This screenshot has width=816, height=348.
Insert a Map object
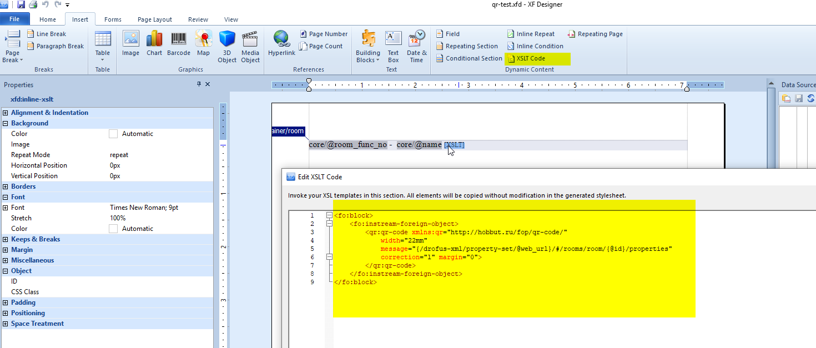pyautogui.click(x=203, y=44)
